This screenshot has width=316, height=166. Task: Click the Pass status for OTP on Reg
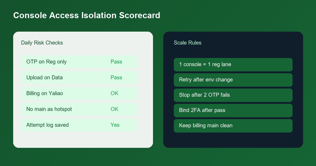pos(116,62)
